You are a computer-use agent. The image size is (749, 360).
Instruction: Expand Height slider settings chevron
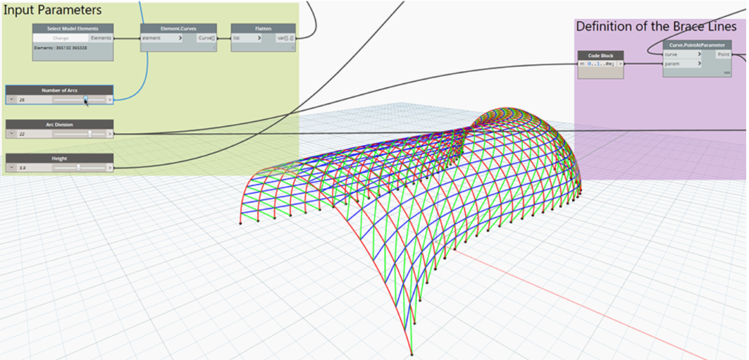(x=12, y=168)
